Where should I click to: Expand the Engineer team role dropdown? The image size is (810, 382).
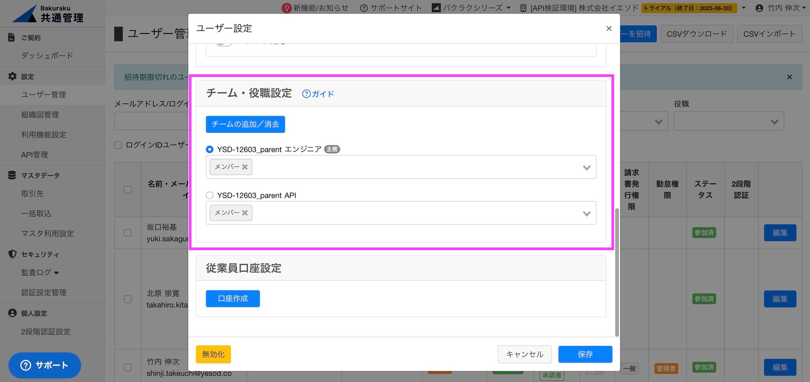pos(586,167)
